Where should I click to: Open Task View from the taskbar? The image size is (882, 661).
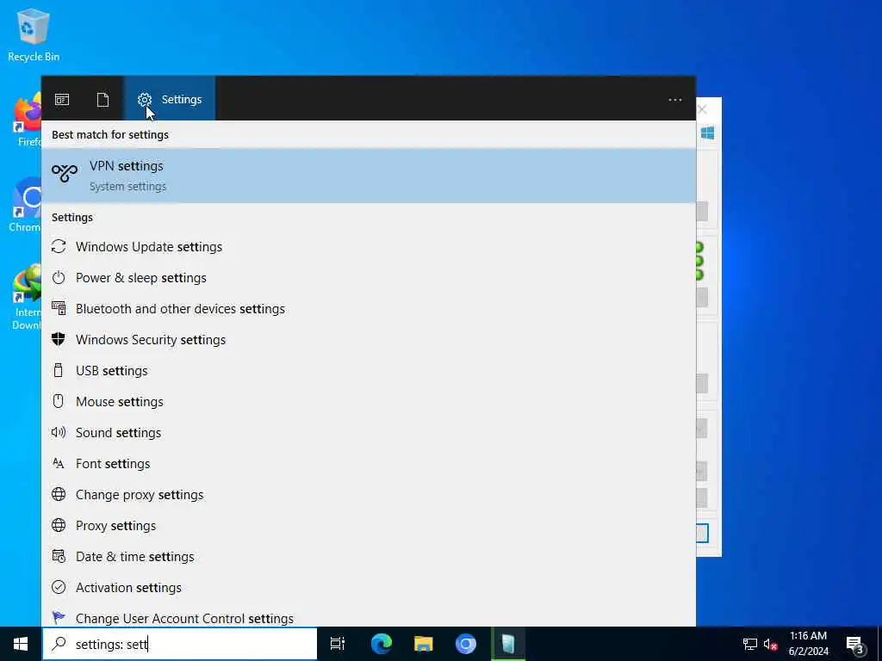click(338, 644)
